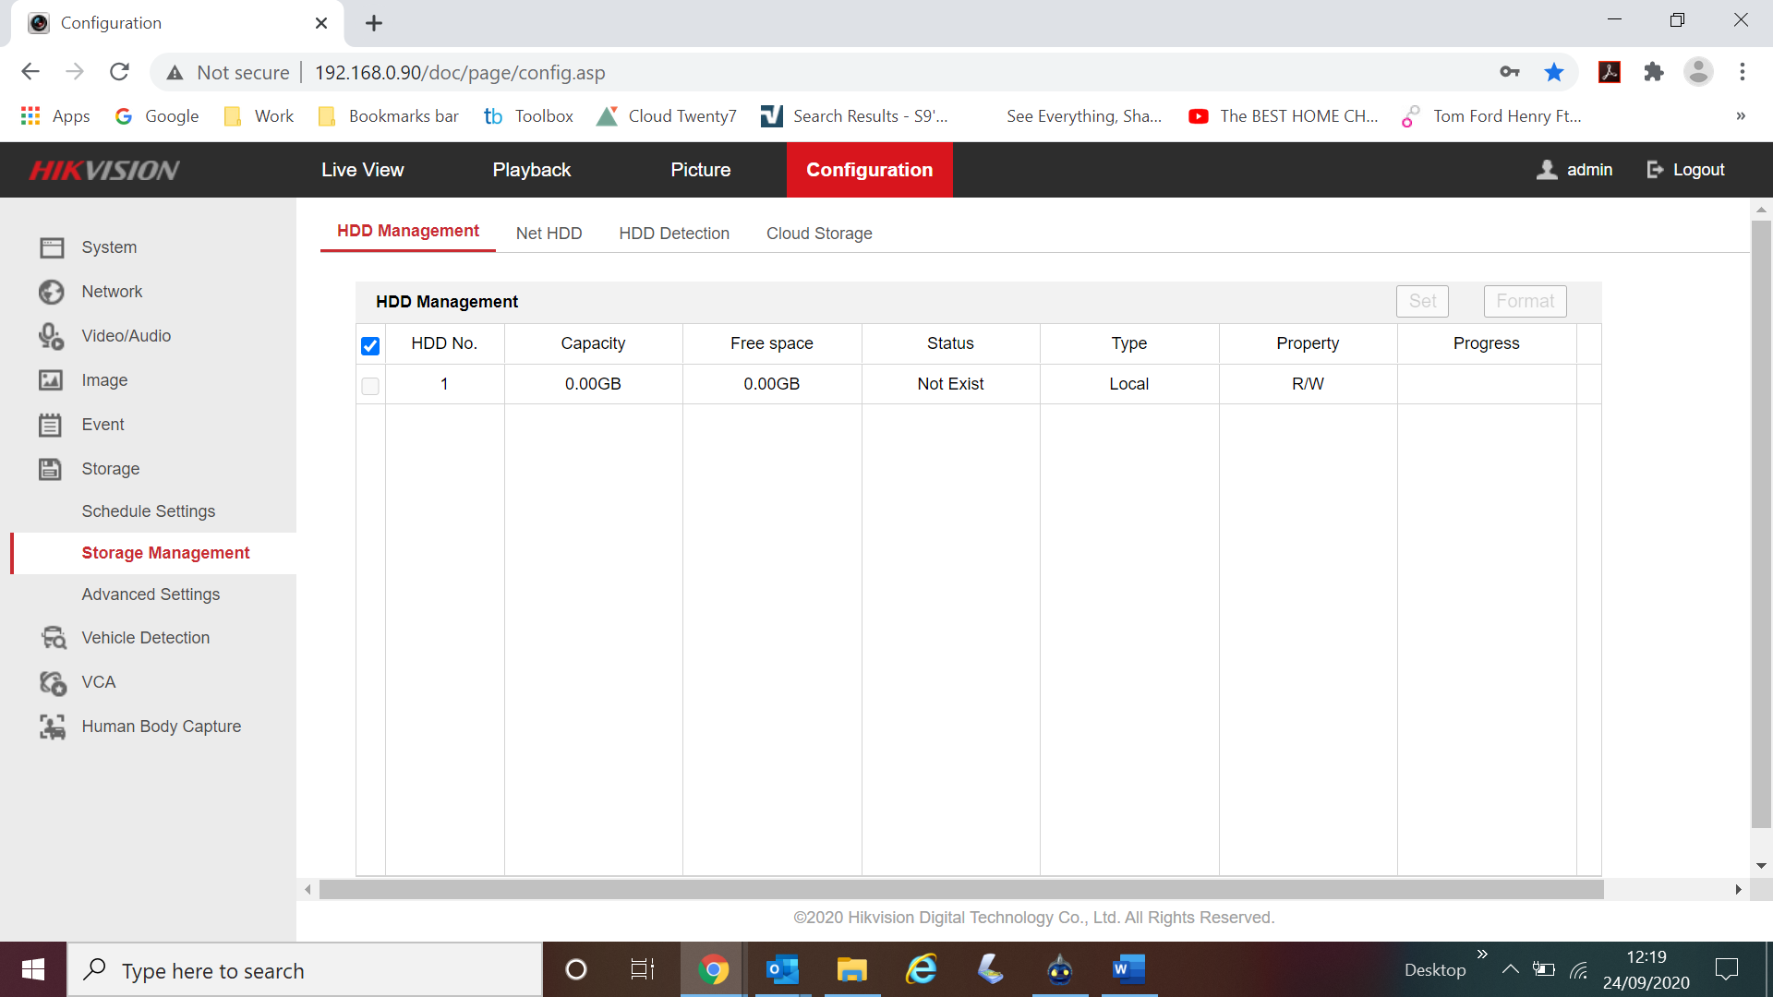Viewport: 1773px width, 997px height.
Task: Click the Event calendar icon
Action: pos(52,425)
